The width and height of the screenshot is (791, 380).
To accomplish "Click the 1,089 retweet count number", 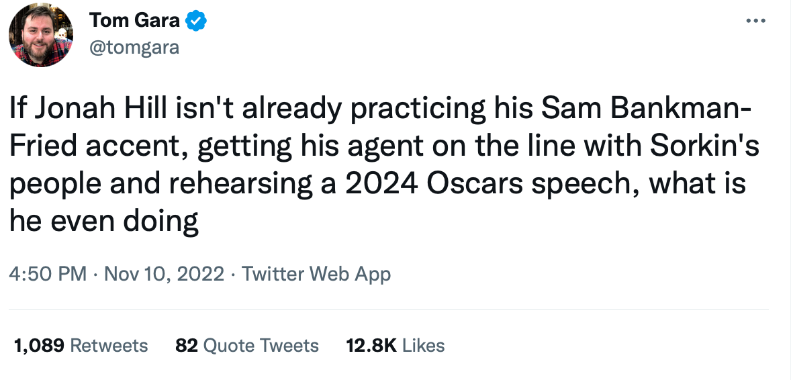I will pos(39,346).
